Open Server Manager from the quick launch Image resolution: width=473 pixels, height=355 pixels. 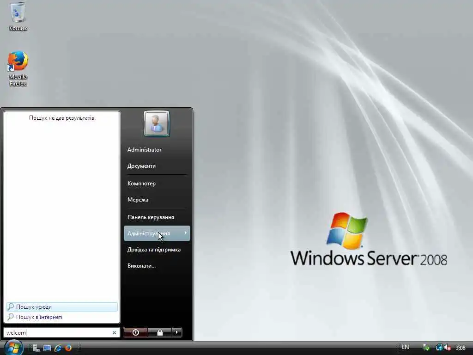(36, 348)
